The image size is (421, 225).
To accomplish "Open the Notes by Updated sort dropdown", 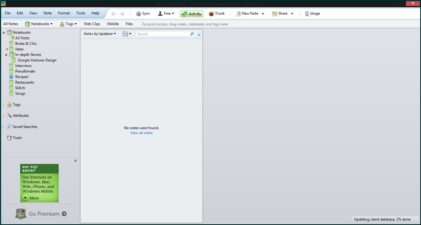I will 100,34.
